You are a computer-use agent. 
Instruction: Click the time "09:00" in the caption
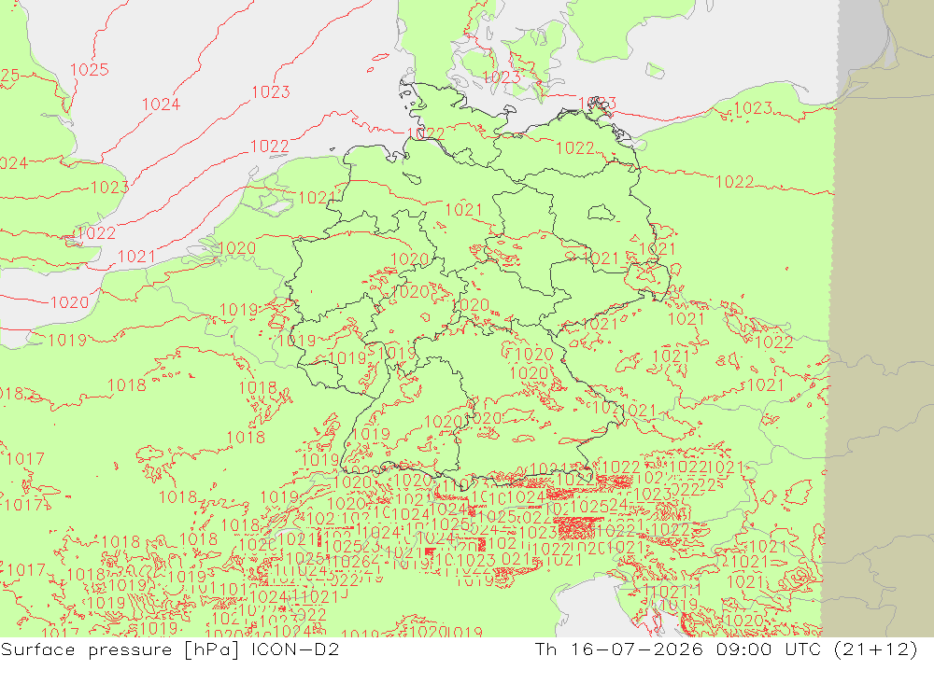point(744,649)
